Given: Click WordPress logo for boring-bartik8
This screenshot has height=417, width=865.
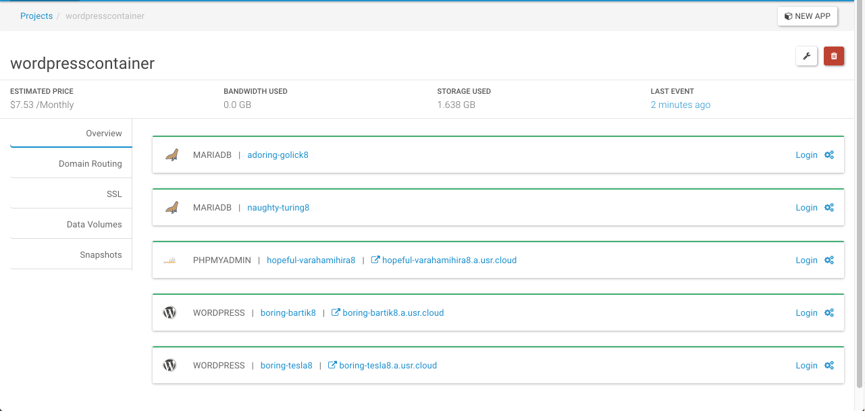Looking at the screenshot, I should [169, 312].
